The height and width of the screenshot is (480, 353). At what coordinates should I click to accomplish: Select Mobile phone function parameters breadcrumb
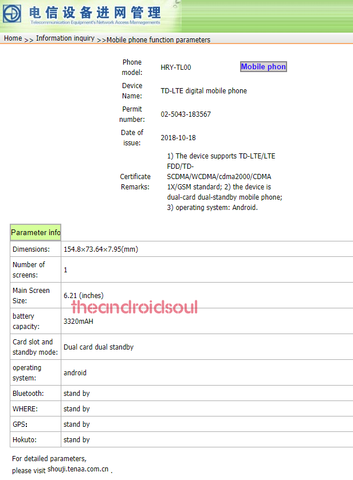tap(159, 39)
